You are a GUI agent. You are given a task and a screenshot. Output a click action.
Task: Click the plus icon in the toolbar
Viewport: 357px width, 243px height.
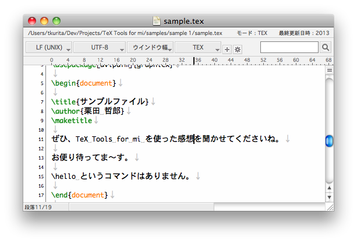(227, 50)
